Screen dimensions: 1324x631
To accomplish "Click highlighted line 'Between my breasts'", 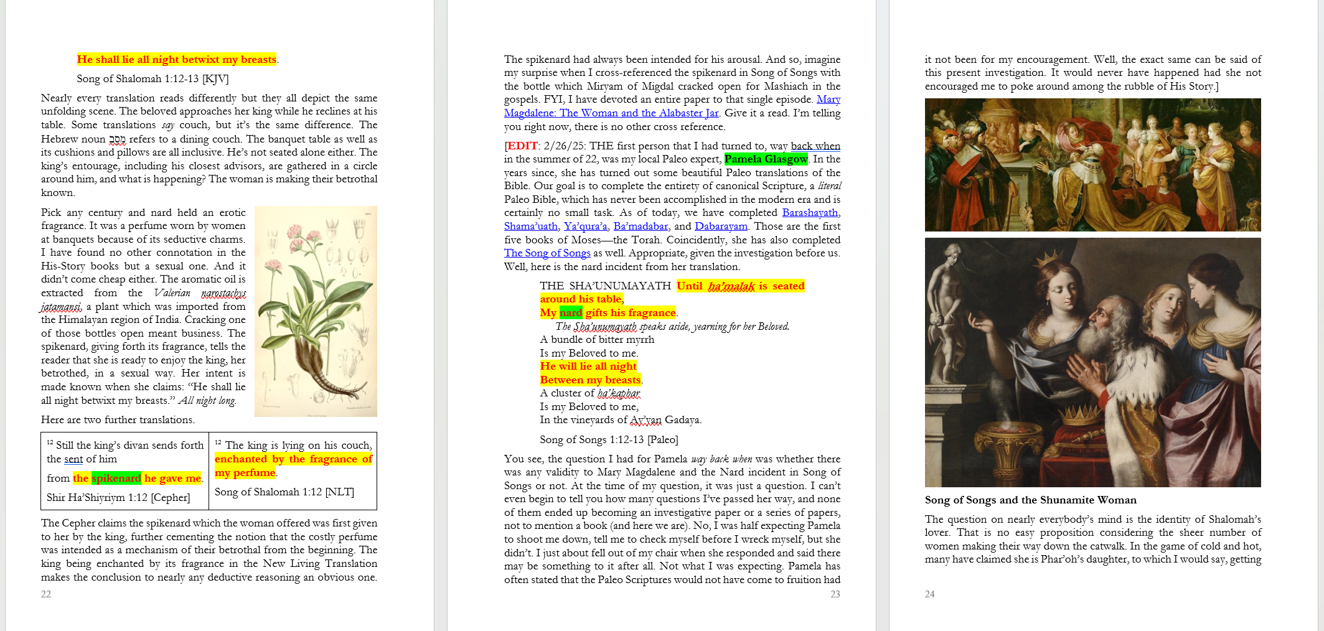I will [590, 380].
